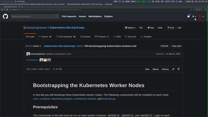Image resolution: width=208 pixels, height=117 pixels.
Task: Open commit hash 5c46222
Action: coord(160,54)
